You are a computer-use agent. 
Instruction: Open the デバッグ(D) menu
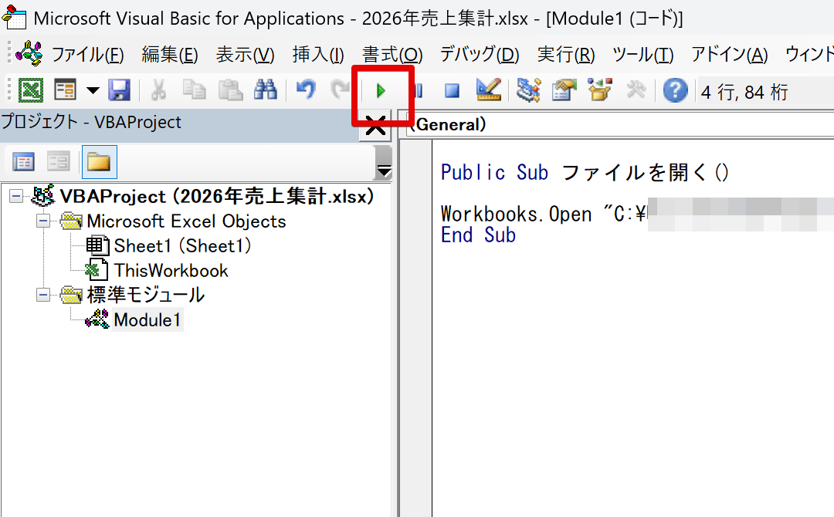coord(479,55)
